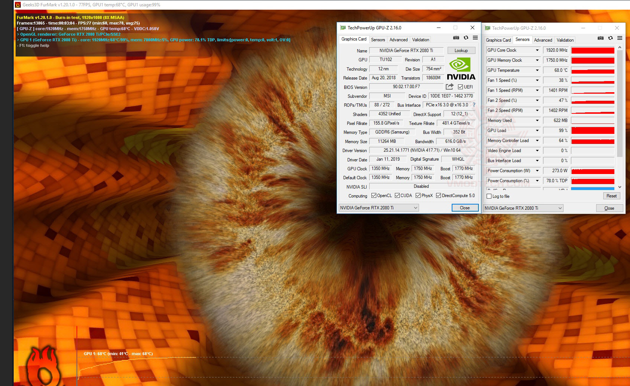Click the GPU name field NVIDIA GeForce RTX 2080 Ti
This screenshot has height=386, width=630.
point(406,51)
